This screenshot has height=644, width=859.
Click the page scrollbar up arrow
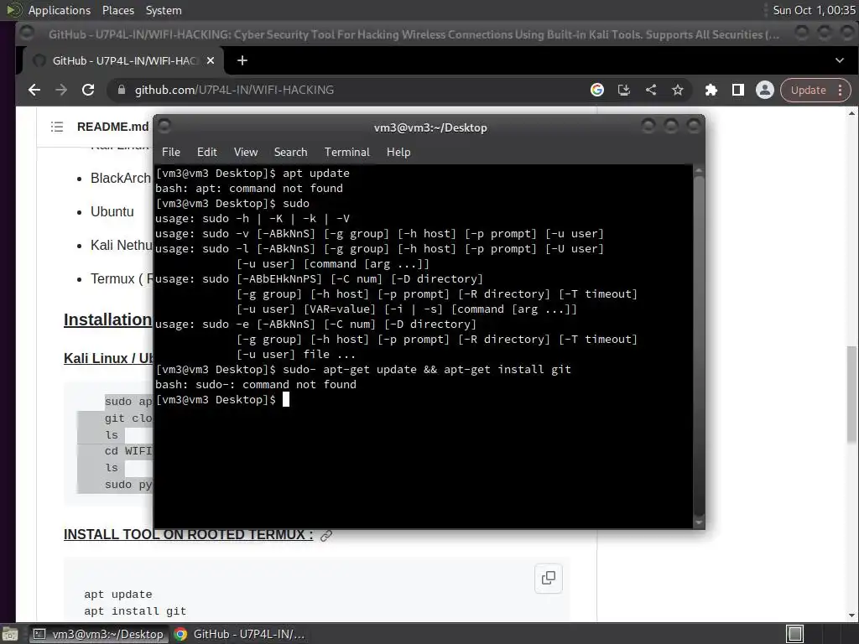coord(851,113)
